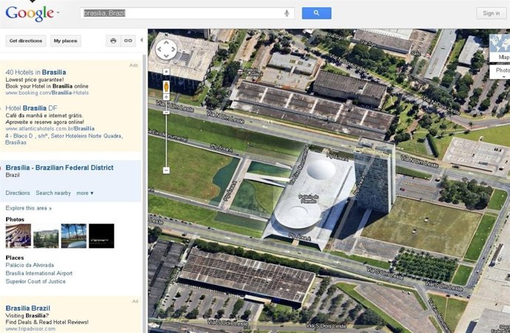The height and width of the screenshot is (333, 510).
Task: Zoom out with the minus button
Action: click(x=166, y=171)
